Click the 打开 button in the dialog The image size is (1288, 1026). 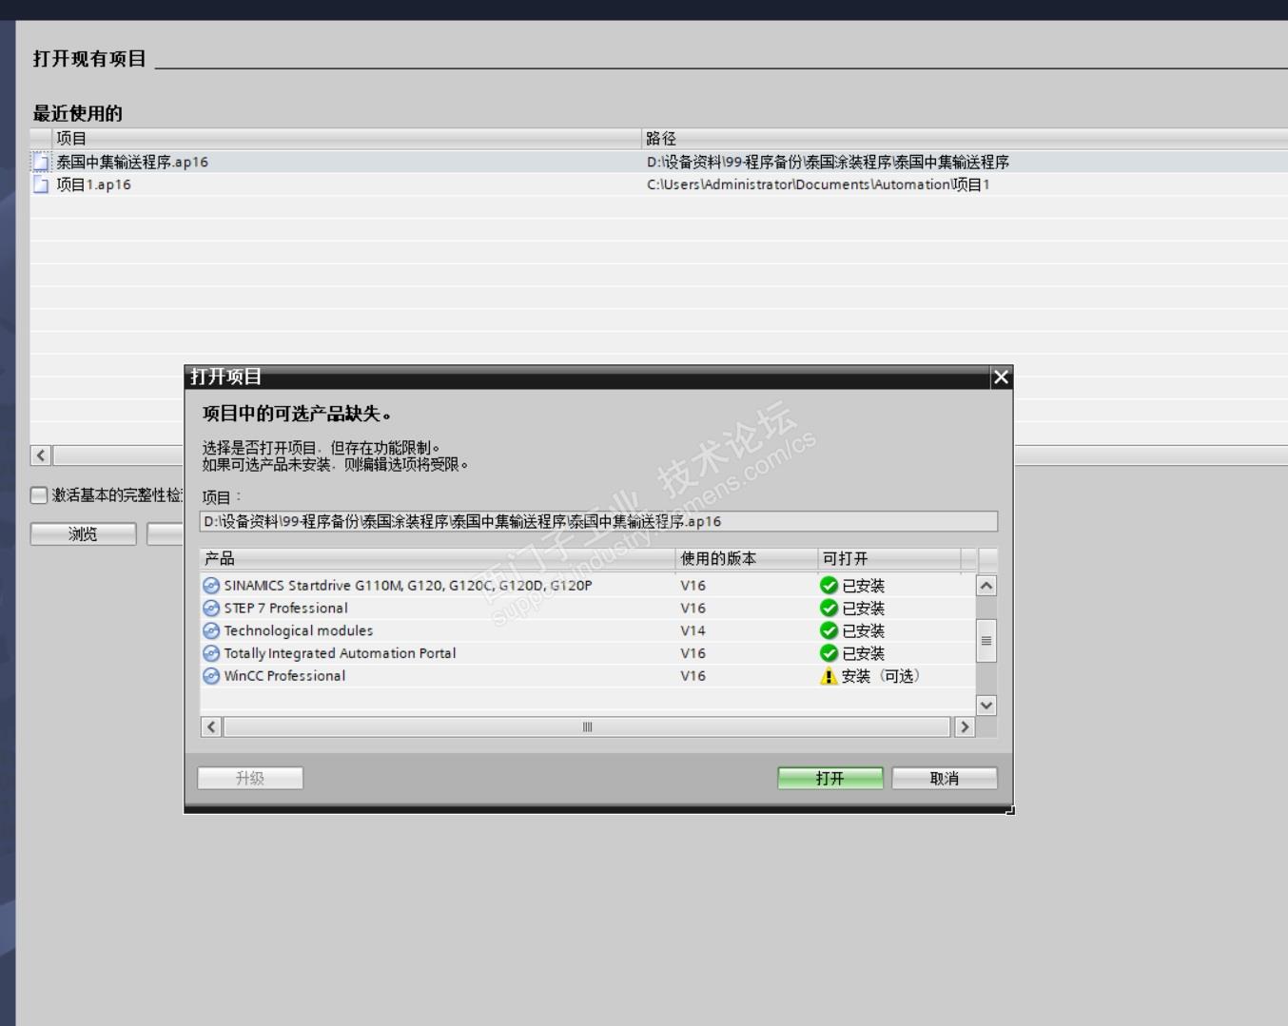click(x=830, y=779)
